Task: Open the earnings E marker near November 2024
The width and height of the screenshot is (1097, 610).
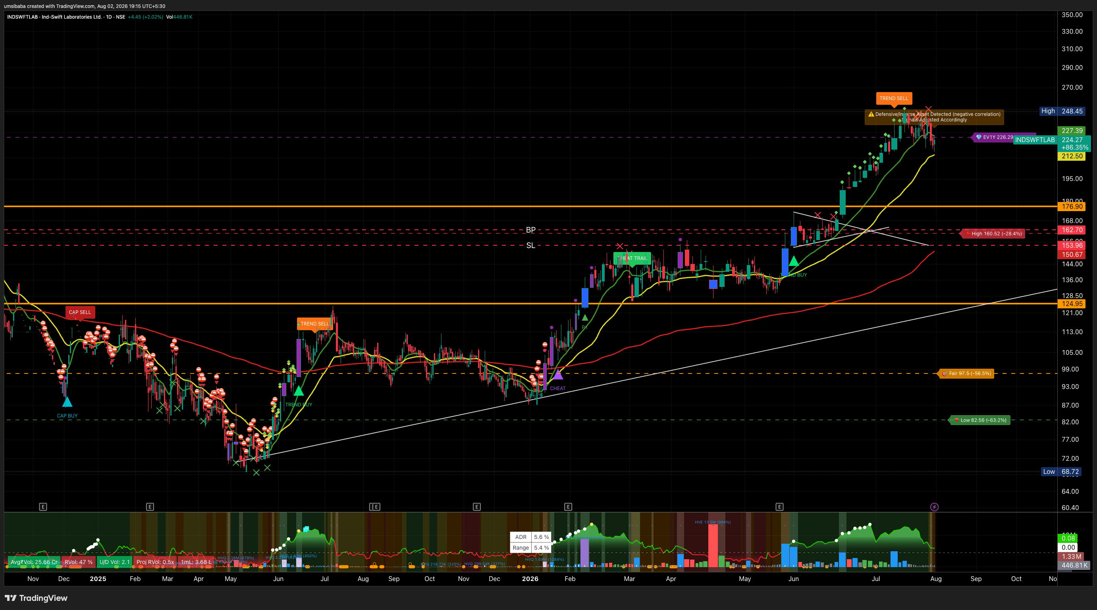Action: click(43, 506)
